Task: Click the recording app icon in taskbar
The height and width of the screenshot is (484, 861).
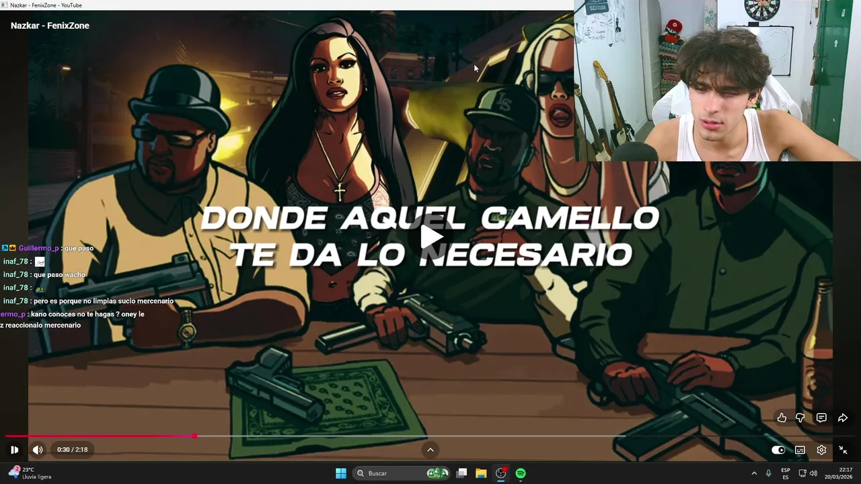Action: tap(500, 473)
